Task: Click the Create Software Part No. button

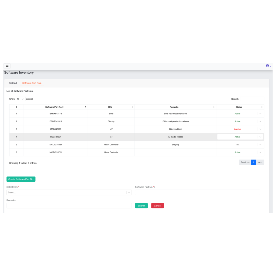Action: [21, 179]
